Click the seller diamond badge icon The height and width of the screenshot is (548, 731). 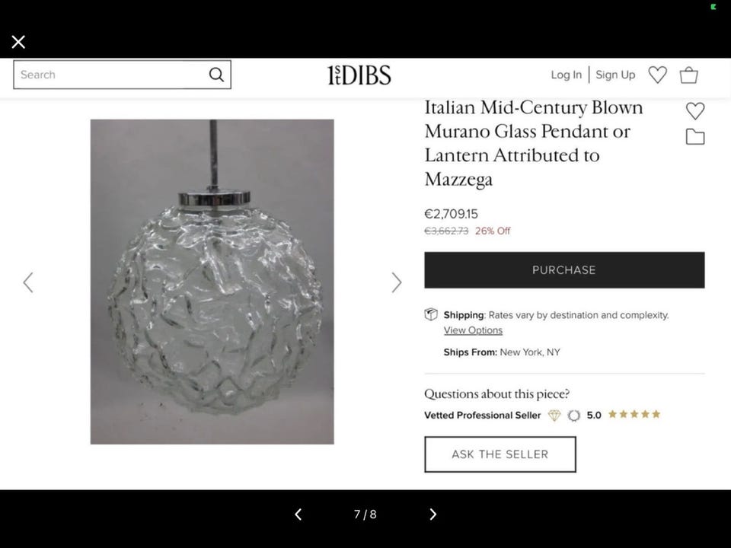coord(554,415)
